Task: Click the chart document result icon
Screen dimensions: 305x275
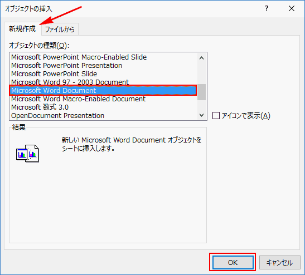Action: pos(27,153)
